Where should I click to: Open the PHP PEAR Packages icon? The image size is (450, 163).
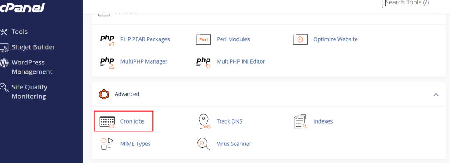(x=107, y=41)
